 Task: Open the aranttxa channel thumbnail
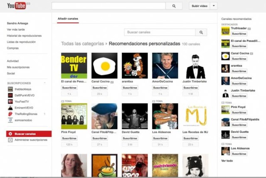coord(135,66)
